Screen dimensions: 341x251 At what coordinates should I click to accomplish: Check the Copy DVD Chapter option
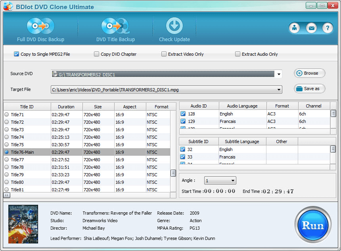click(96, 54)
